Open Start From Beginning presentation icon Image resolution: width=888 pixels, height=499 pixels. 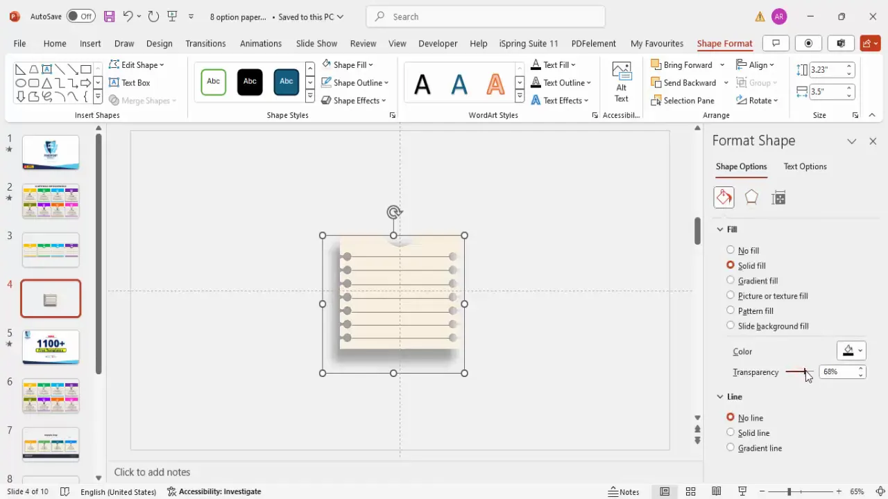[x=173, y=16]
